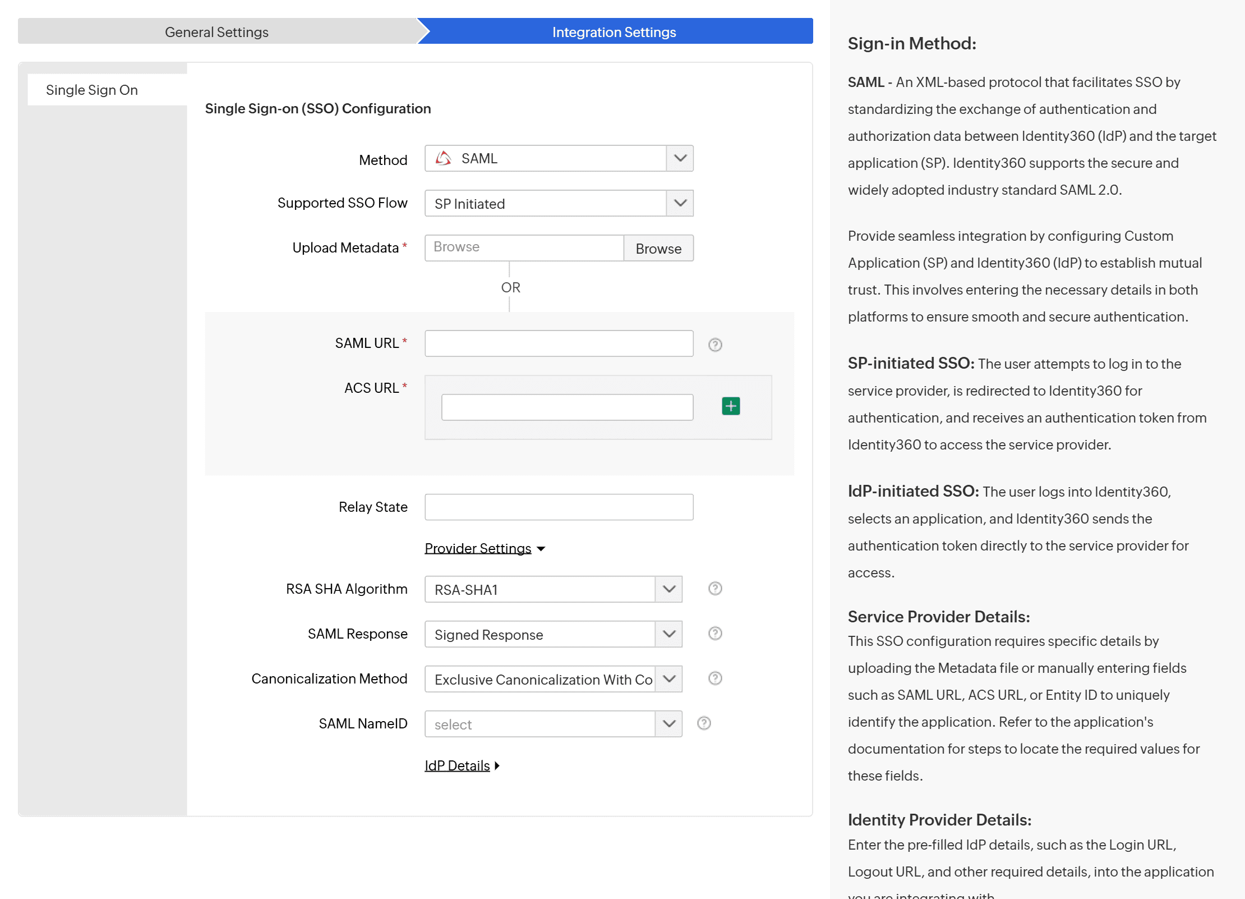Click the Browse button for metadata
The image size is (1245, 899).
(658, 248)
